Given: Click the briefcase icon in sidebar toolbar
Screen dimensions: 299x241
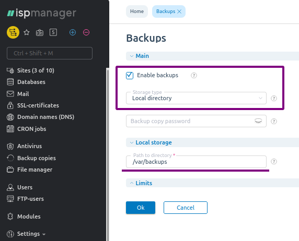Looking at the screenshot, I should tap(40, 32).
